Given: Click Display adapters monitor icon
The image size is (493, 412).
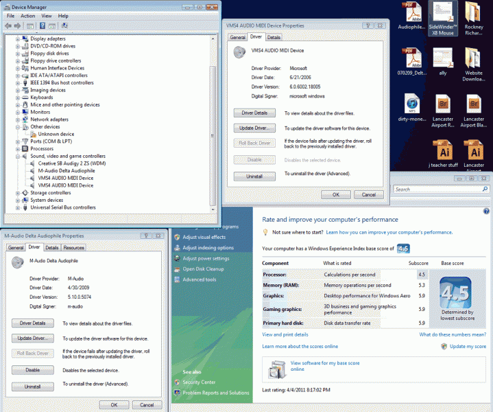Looking at the screenshot, I should [25, 38].
